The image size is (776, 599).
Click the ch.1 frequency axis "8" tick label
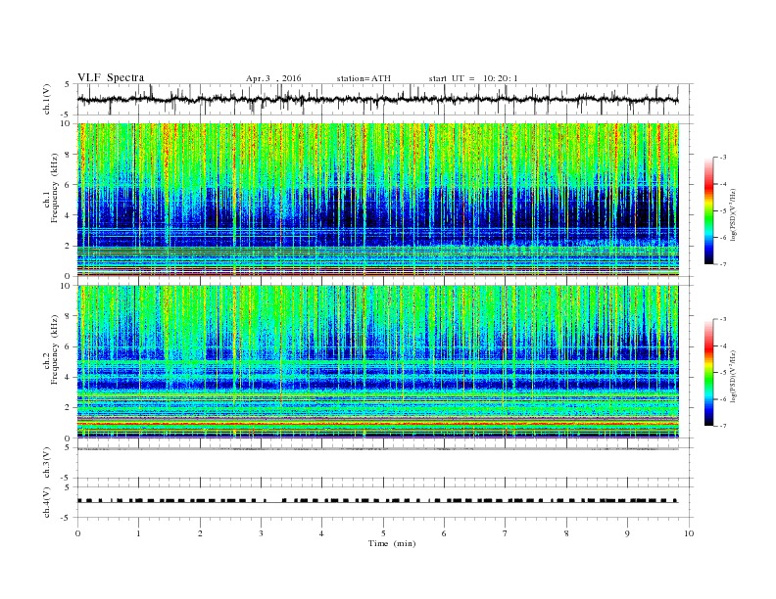click(68, 155)
